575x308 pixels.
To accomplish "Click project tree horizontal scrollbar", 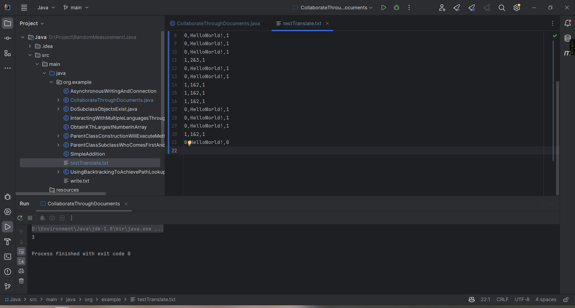I will click(60, 194).
